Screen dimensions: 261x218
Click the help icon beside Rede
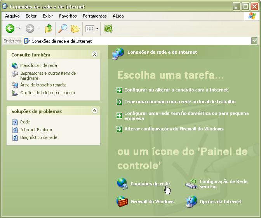coord(15,122)
